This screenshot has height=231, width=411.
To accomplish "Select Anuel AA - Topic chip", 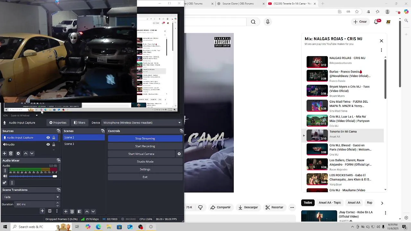I will (330, 203).
